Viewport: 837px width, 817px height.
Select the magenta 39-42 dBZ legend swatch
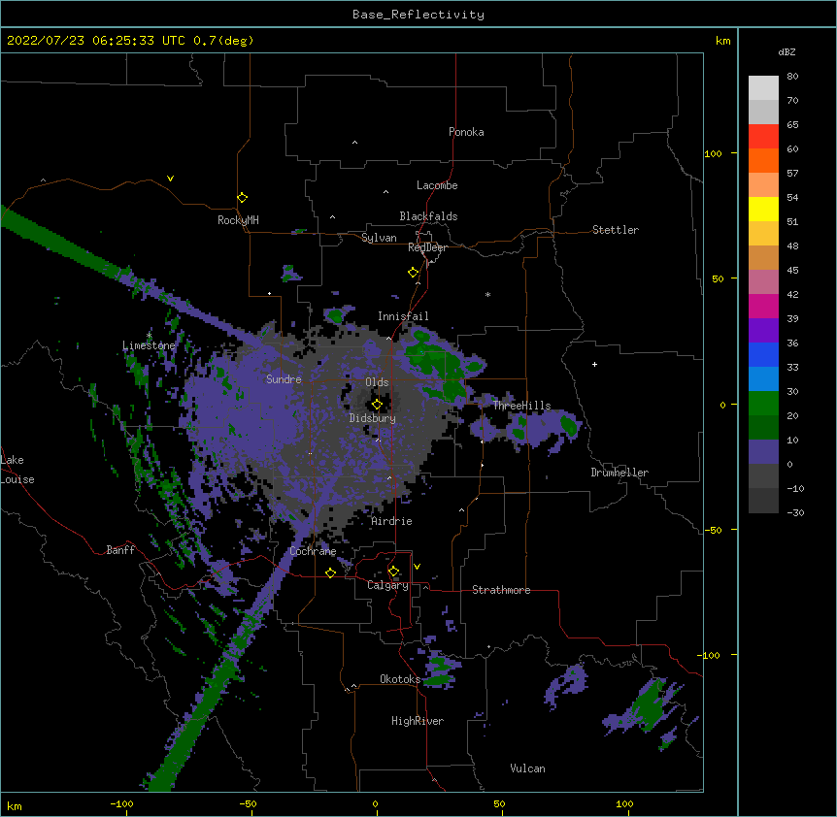coord(763,306)
